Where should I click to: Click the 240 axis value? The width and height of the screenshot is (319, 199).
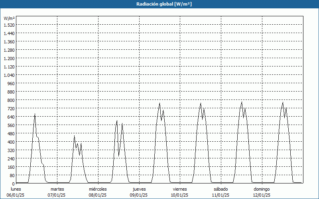click(x=11, y=158)
